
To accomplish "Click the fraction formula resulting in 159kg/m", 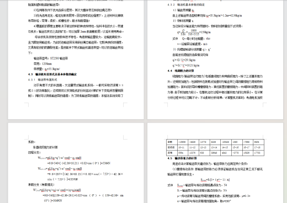I will (194, 32).
